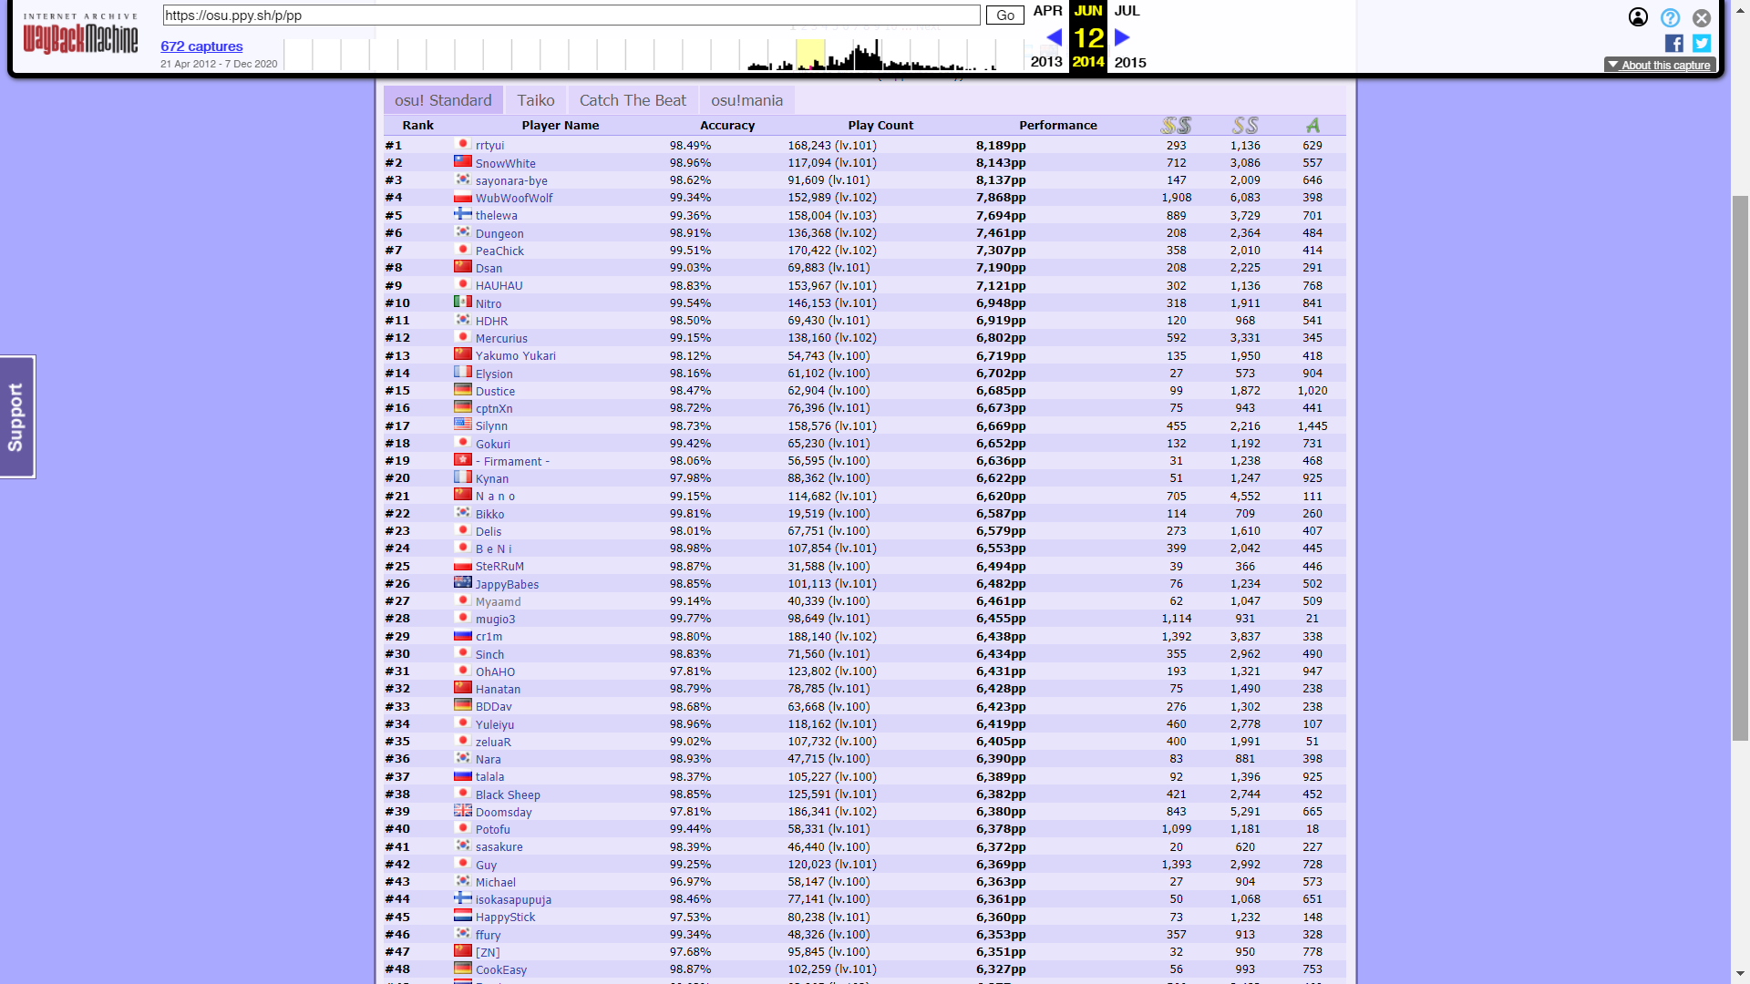Open the Wayback help icon

coord(1670,17)
